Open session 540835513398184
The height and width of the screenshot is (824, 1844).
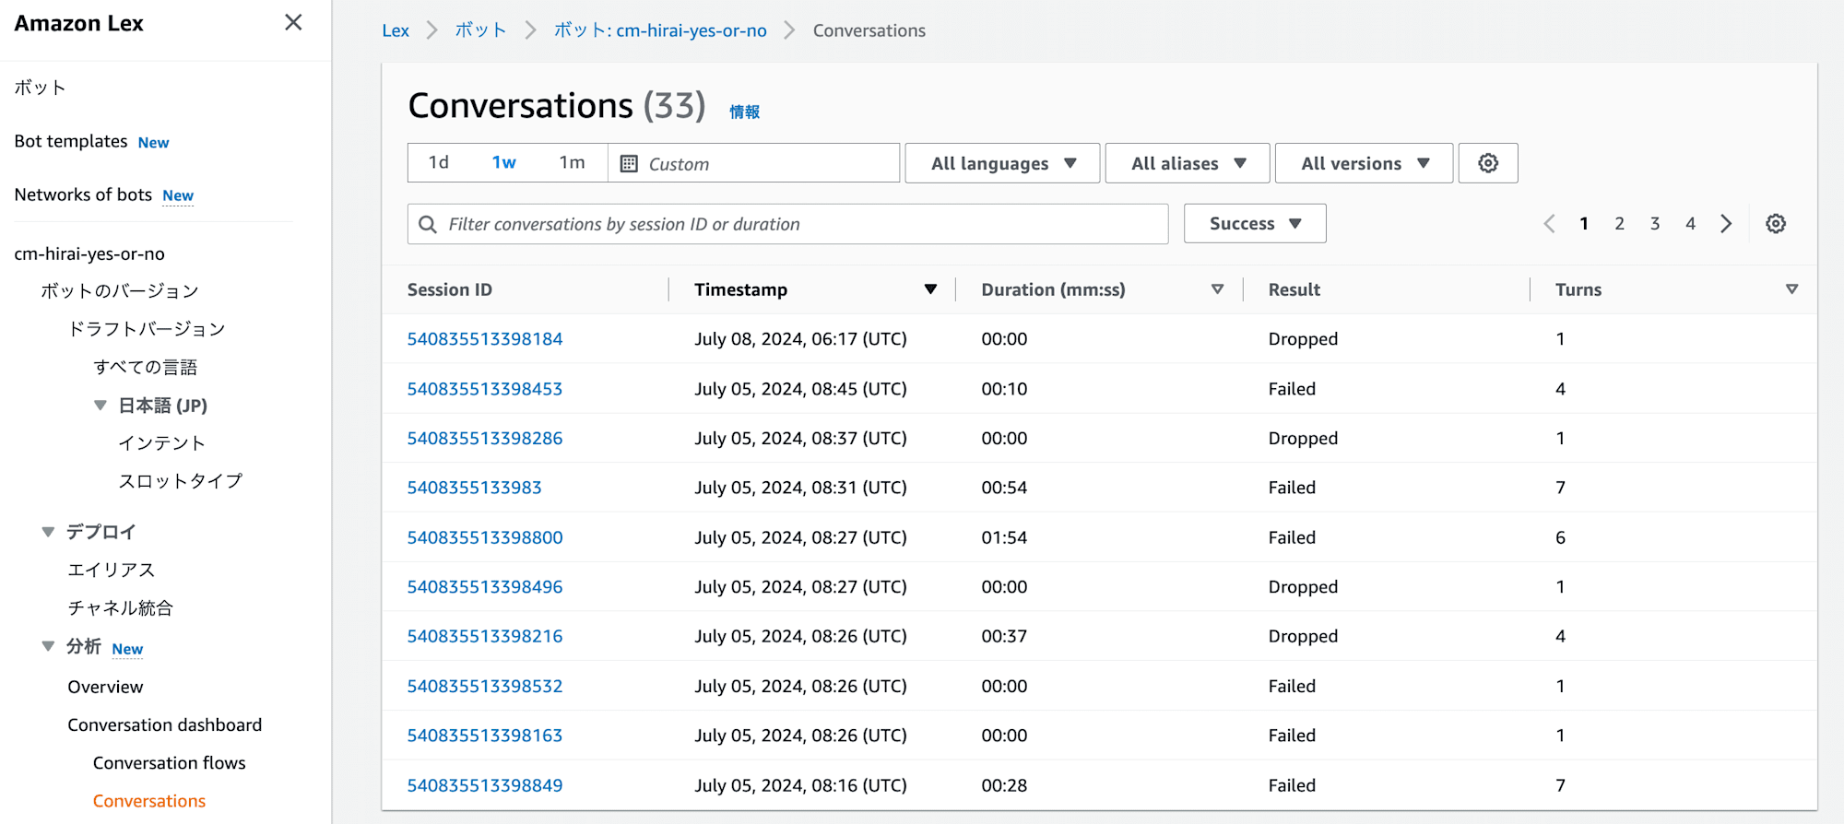coord(485,339)
